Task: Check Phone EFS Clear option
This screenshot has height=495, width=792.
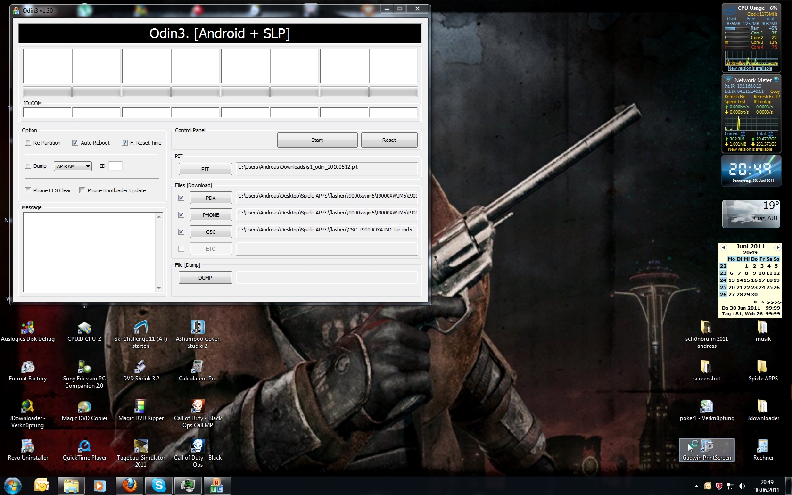Action: point(28,190)
